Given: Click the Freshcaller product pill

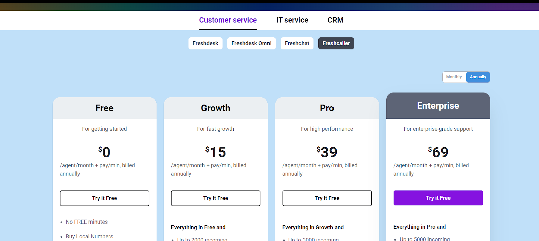Looking at the screenshot, I should pos(336,43).
